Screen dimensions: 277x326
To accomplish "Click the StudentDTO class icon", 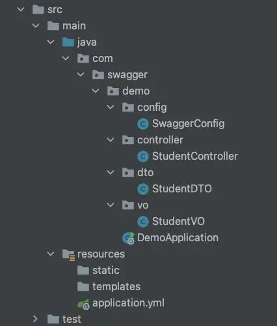I will (x=143, y=189).
